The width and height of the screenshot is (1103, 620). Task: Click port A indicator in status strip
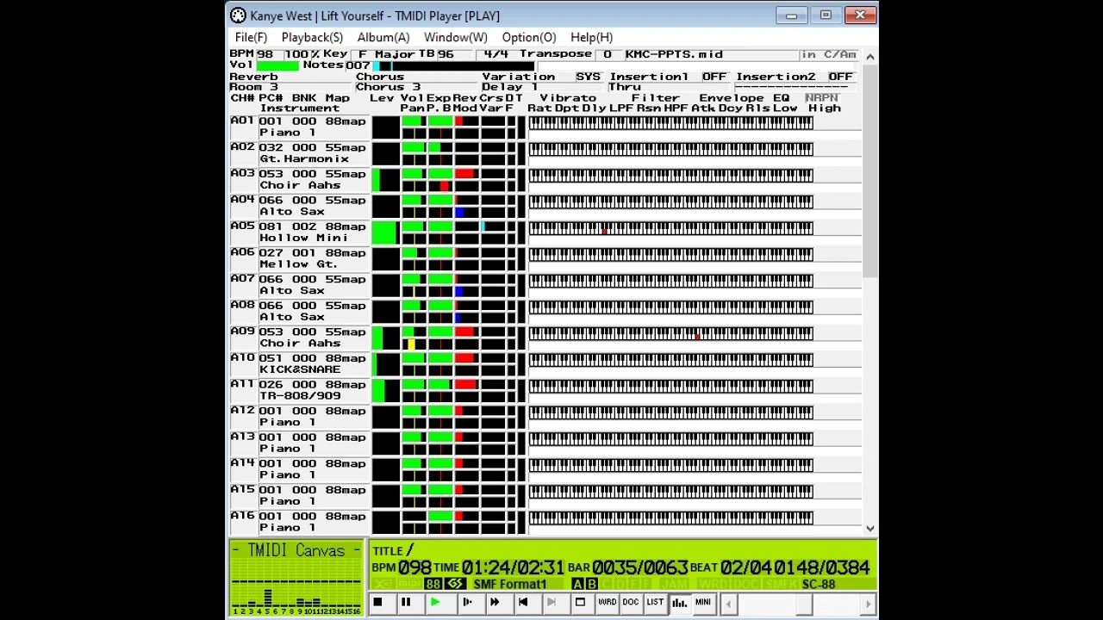coord(577,585)
